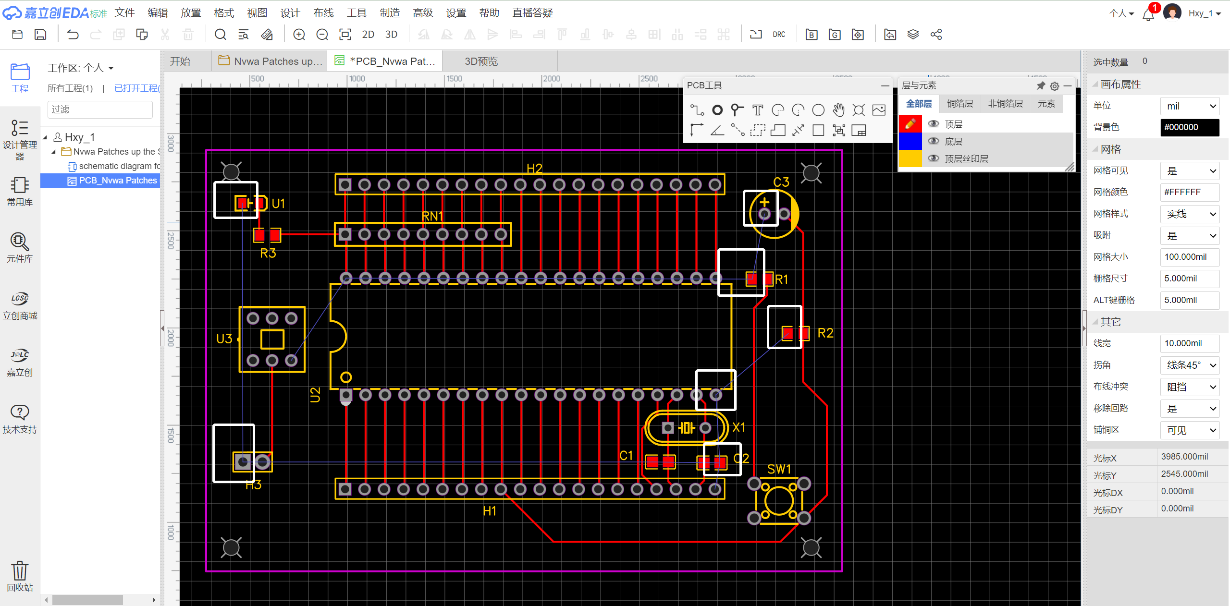Click the 背景色 #000000 color swatch
Viewport: 1230px width, 606px height.
point(1190,127)
